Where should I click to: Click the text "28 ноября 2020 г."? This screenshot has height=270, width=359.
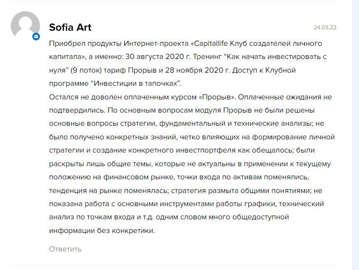pos(197,70)
